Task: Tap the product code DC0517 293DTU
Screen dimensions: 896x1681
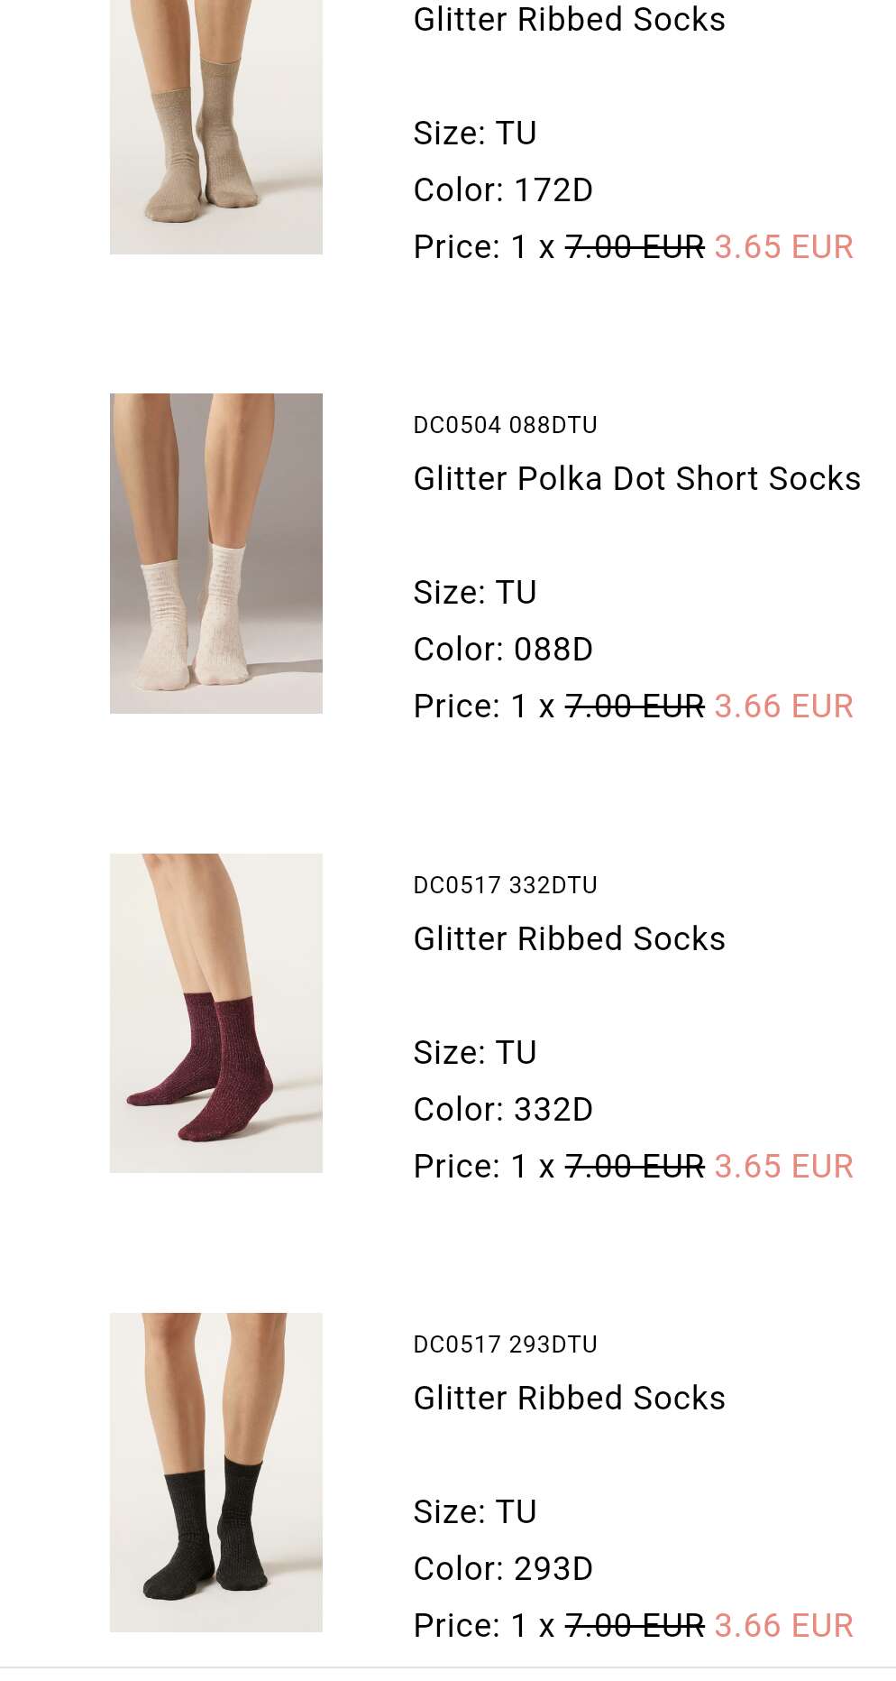Action: pos(505,1344)
